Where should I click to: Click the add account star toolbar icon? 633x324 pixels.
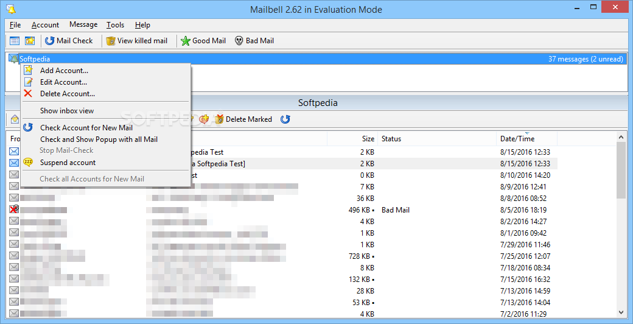click(30, 41)
